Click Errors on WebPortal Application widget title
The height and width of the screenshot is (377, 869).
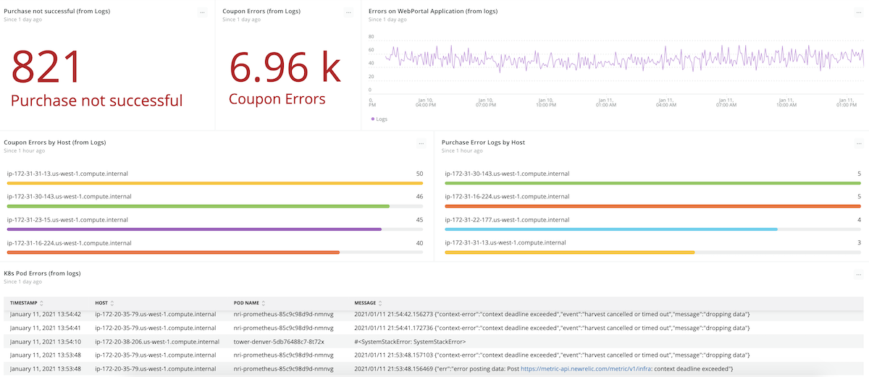(x=432, y=11)
